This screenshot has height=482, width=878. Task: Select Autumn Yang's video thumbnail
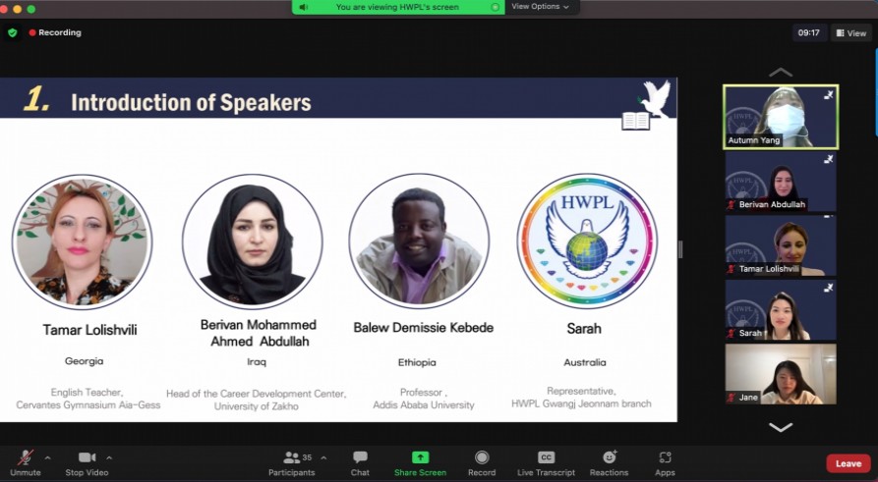[x=781, y=116]
